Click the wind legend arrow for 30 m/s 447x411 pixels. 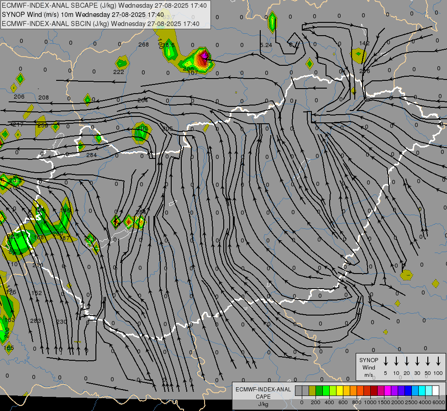tap(417, 361)
